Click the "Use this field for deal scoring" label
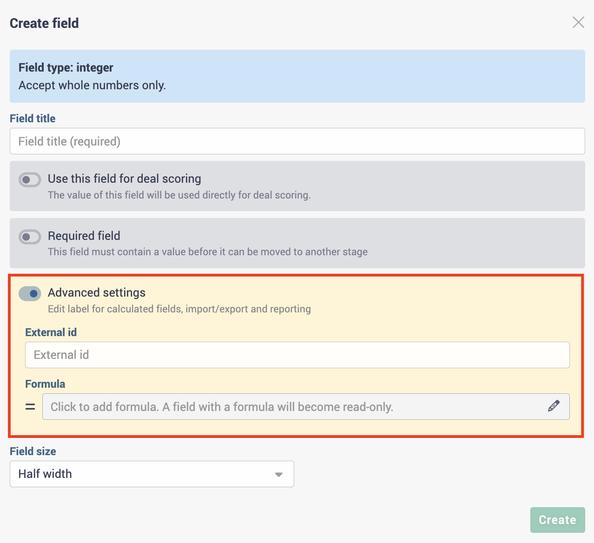 pos(125,179)
